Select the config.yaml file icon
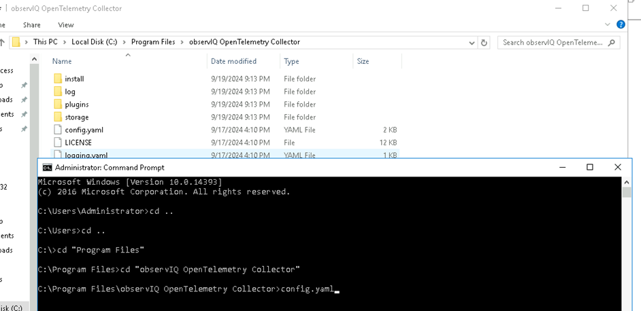 [58, 130]
